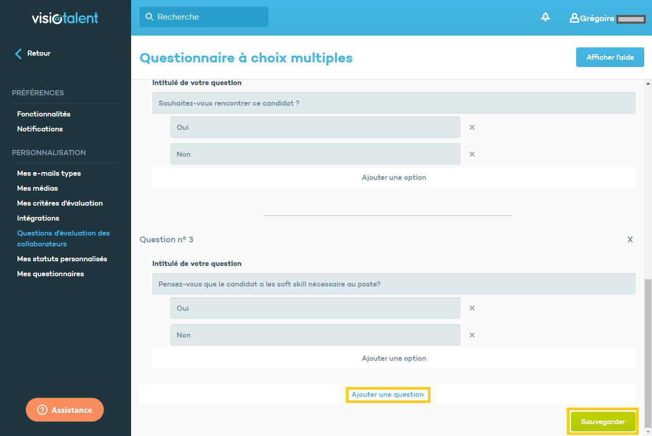Click the Retour back arrow

[x=19, y=54]
